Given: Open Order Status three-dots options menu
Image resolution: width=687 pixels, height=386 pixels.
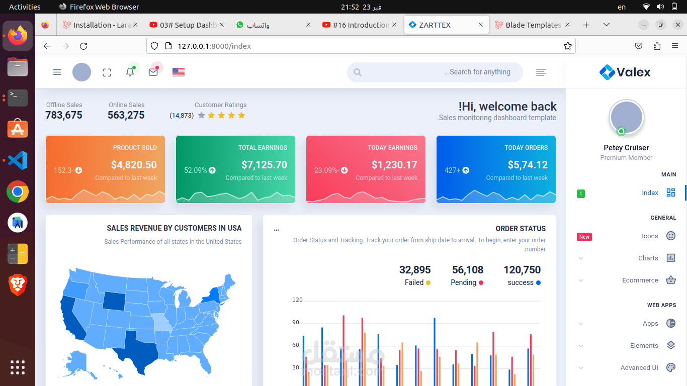Looking at the screenshot, I should coord(277,230).
